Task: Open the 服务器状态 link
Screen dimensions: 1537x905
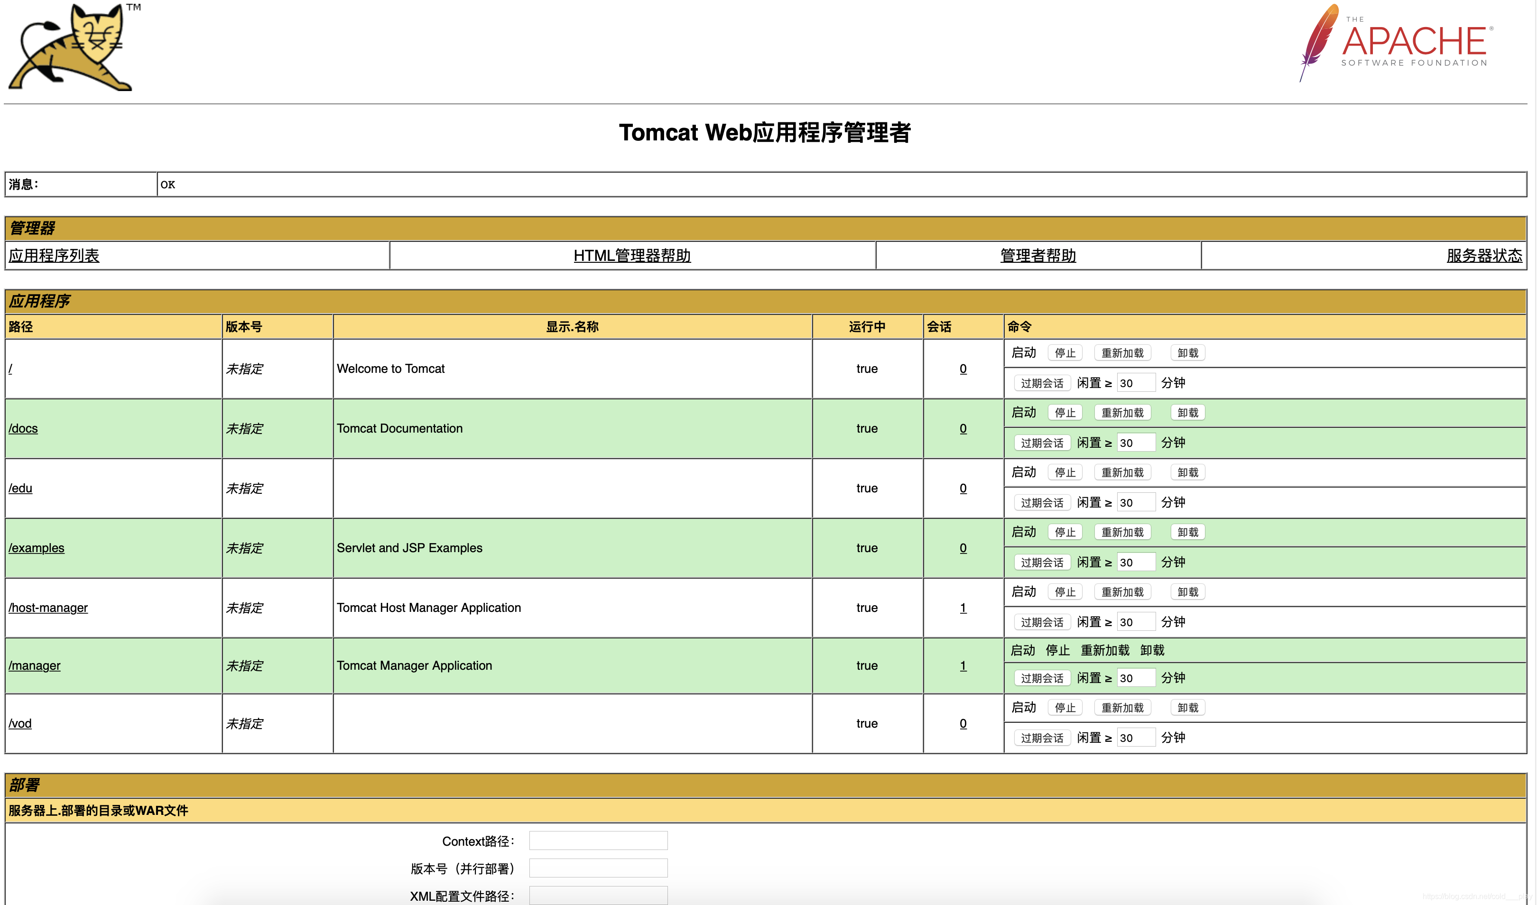Action: pos(1484,256)
